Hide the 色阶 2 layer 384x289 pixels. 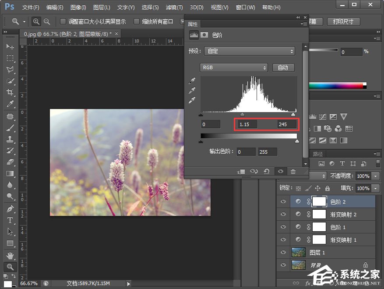[283, 201]
